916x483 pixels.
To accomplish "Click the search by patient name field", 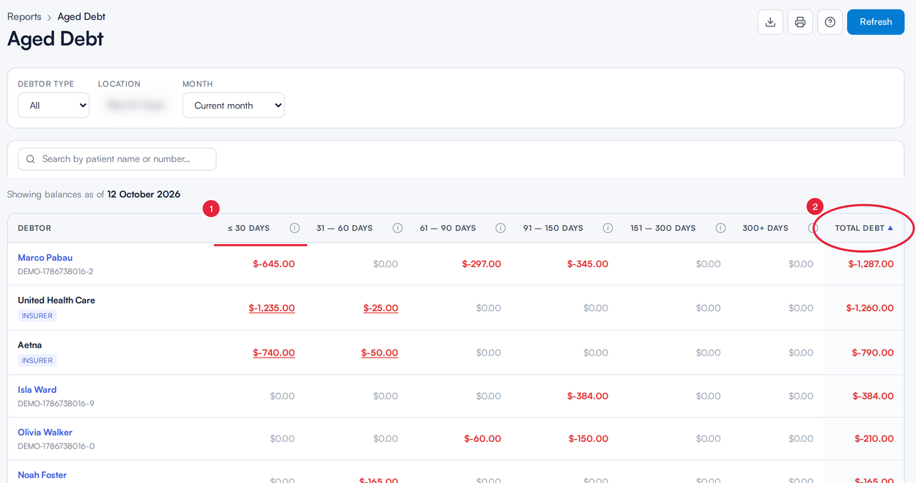I will click(x=117, y=159).
